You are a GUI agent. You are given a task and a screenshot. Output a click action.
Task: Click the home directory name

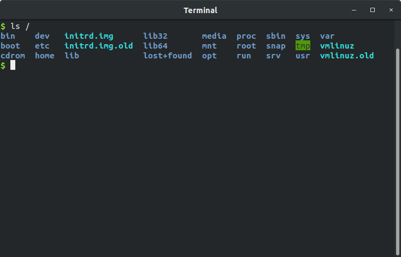pos(44,56)
